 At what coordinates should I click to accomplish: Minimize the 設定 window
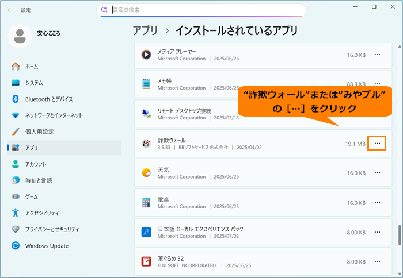[355, 7]
